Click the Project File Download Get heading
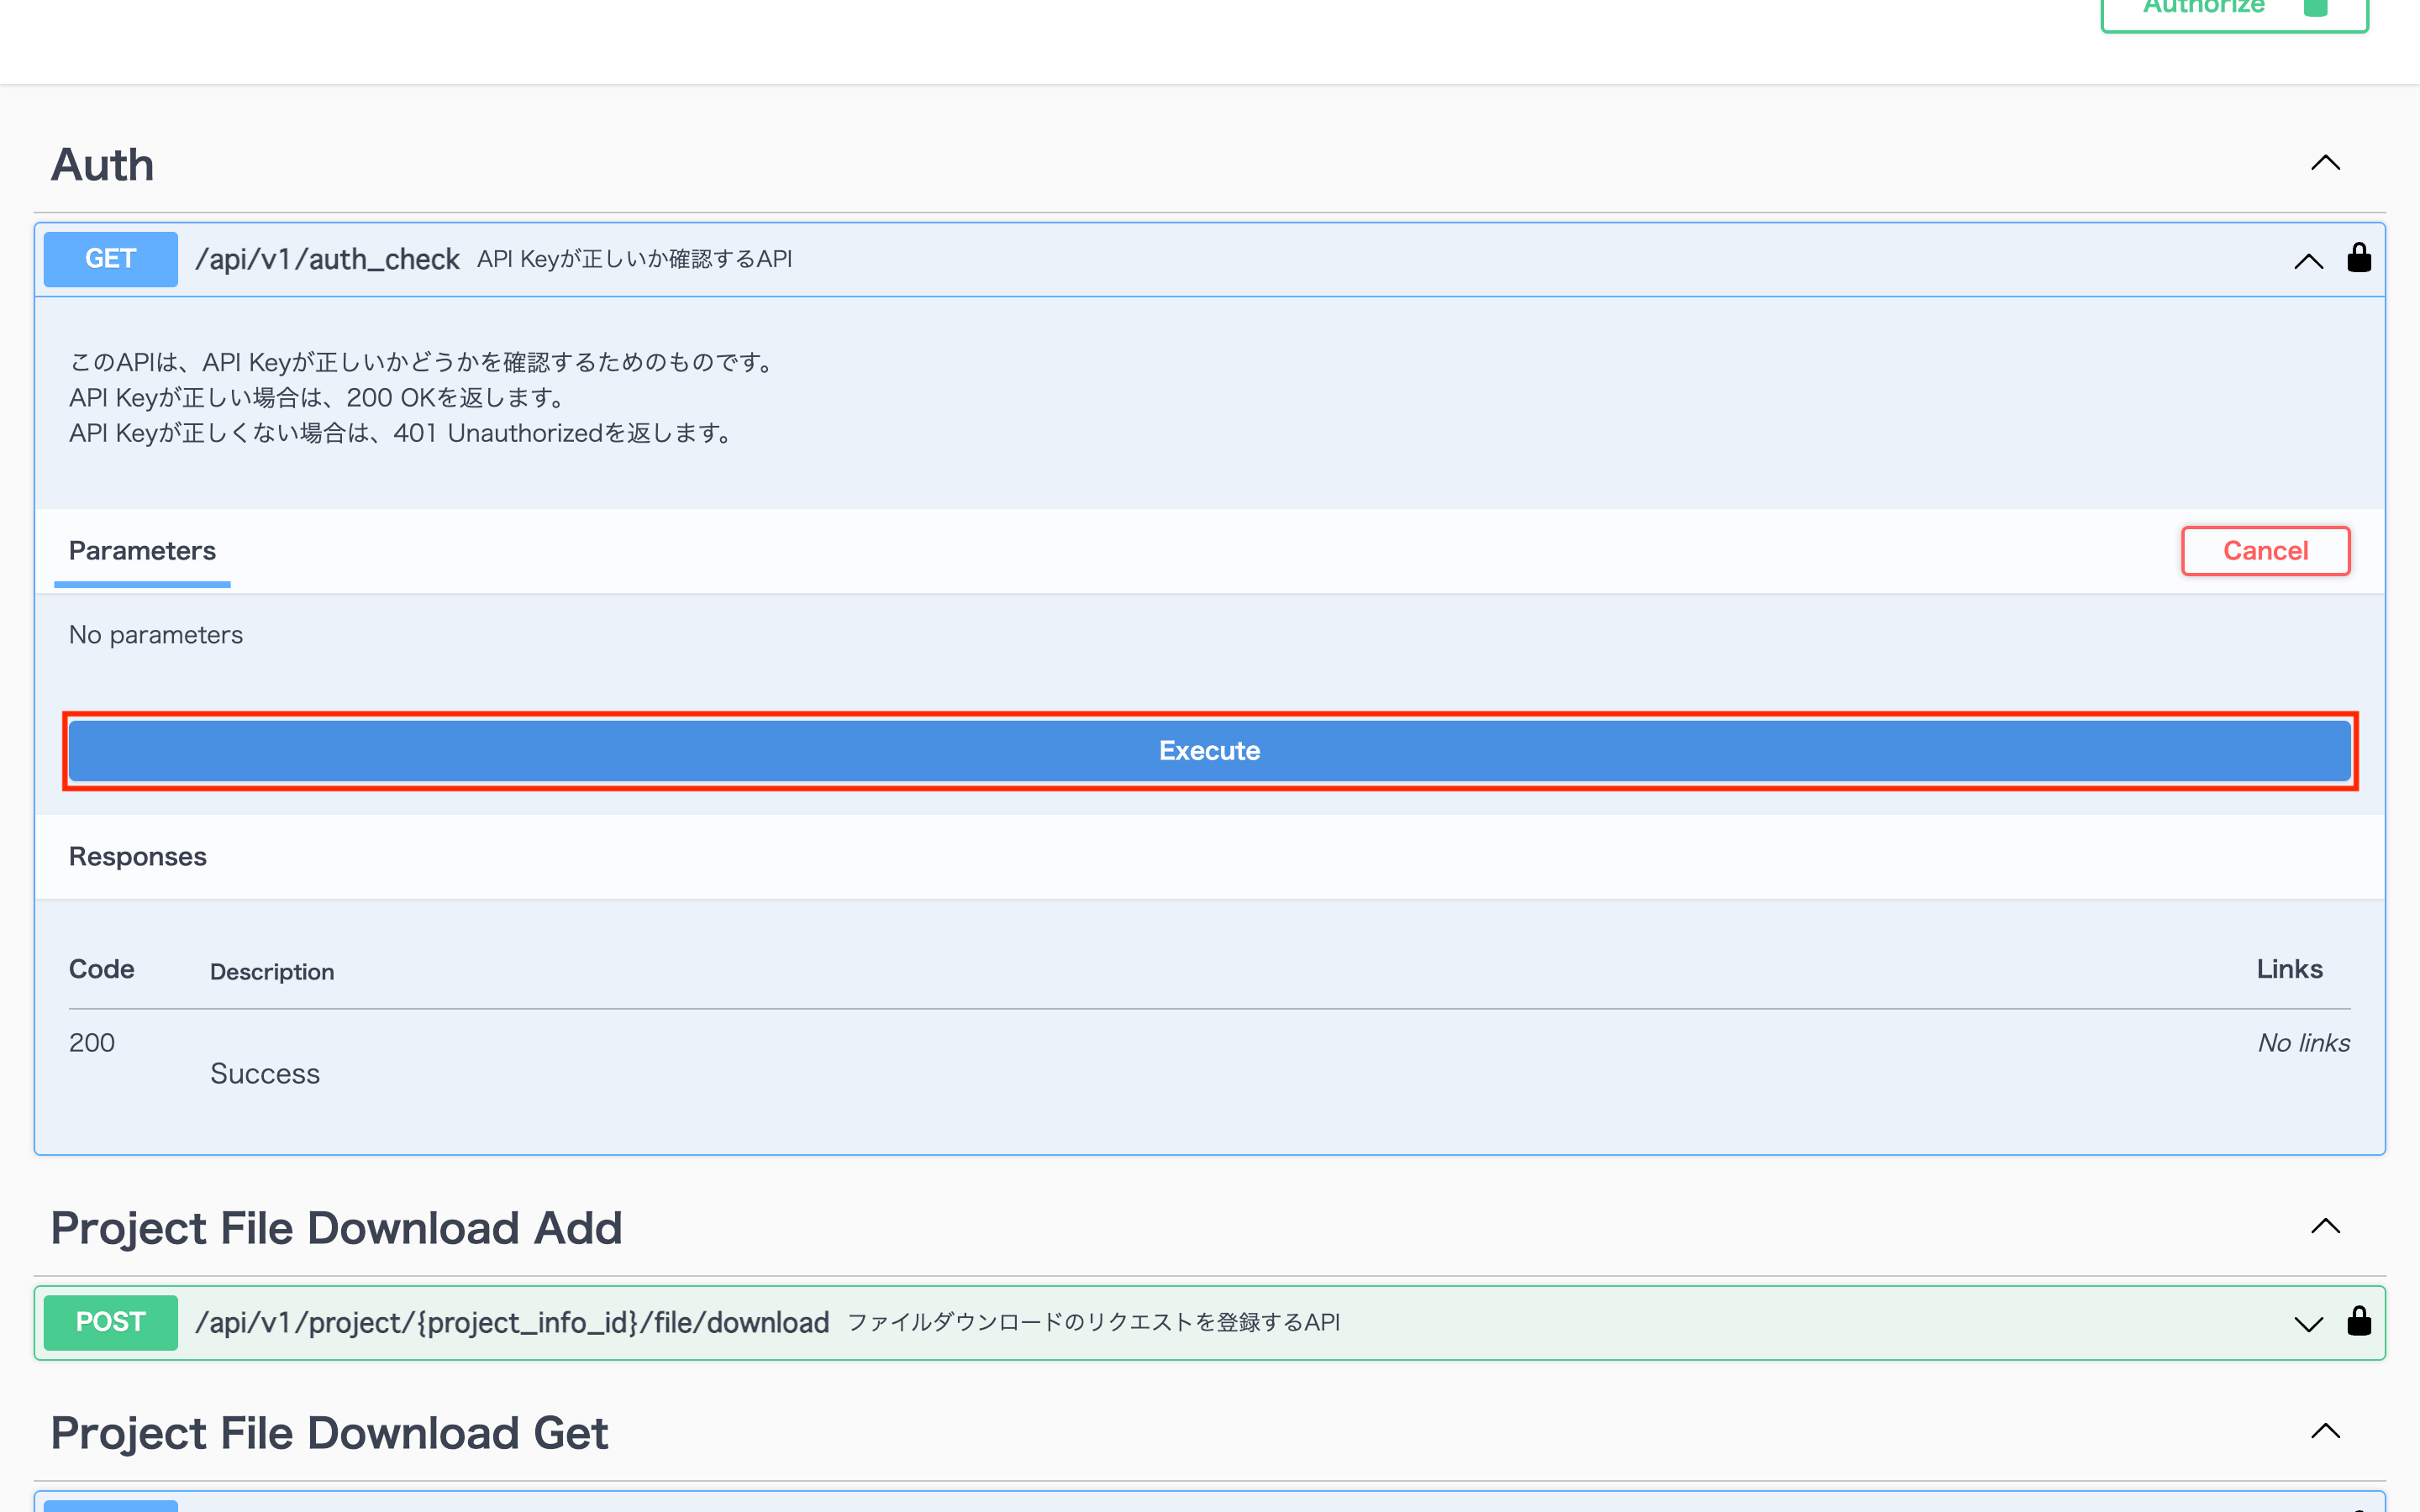2420x1512 pixels. point(329,1433)
